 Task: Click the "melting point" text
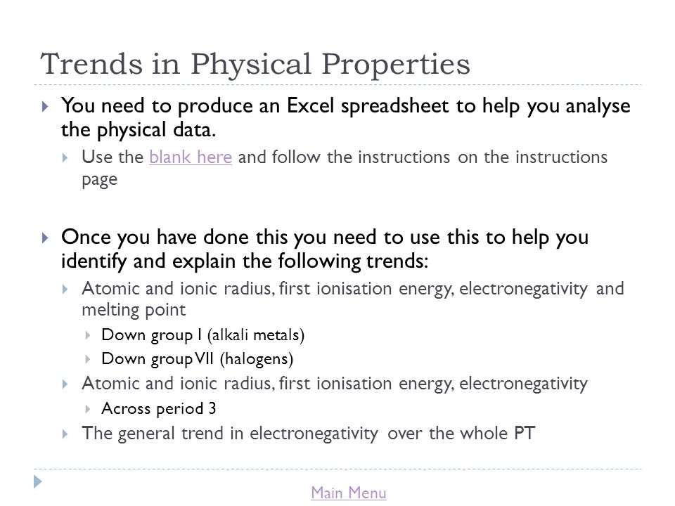pyautogui.click(x=134, y=310)
